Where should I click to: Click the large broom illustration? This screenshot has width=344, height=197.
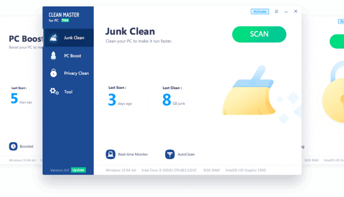point(250,91)
